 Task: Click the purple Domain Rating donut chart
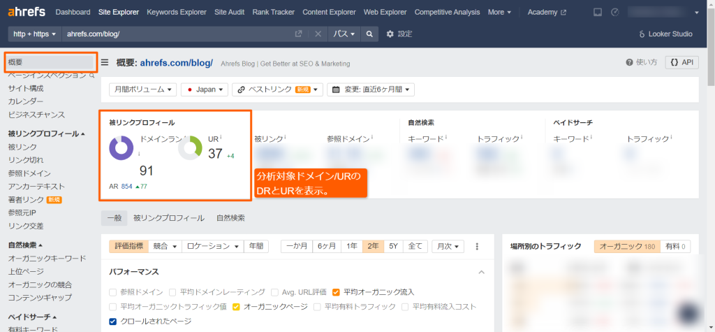(x=121, y=148)
